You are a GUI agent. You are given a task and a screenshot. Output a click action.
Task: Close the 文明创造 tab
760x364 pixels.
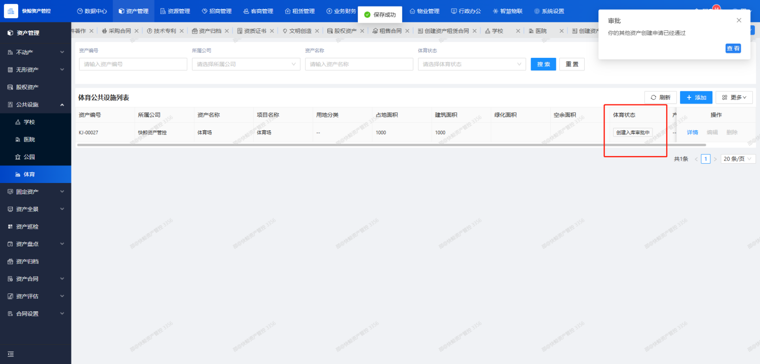click(x=317, y=31)
